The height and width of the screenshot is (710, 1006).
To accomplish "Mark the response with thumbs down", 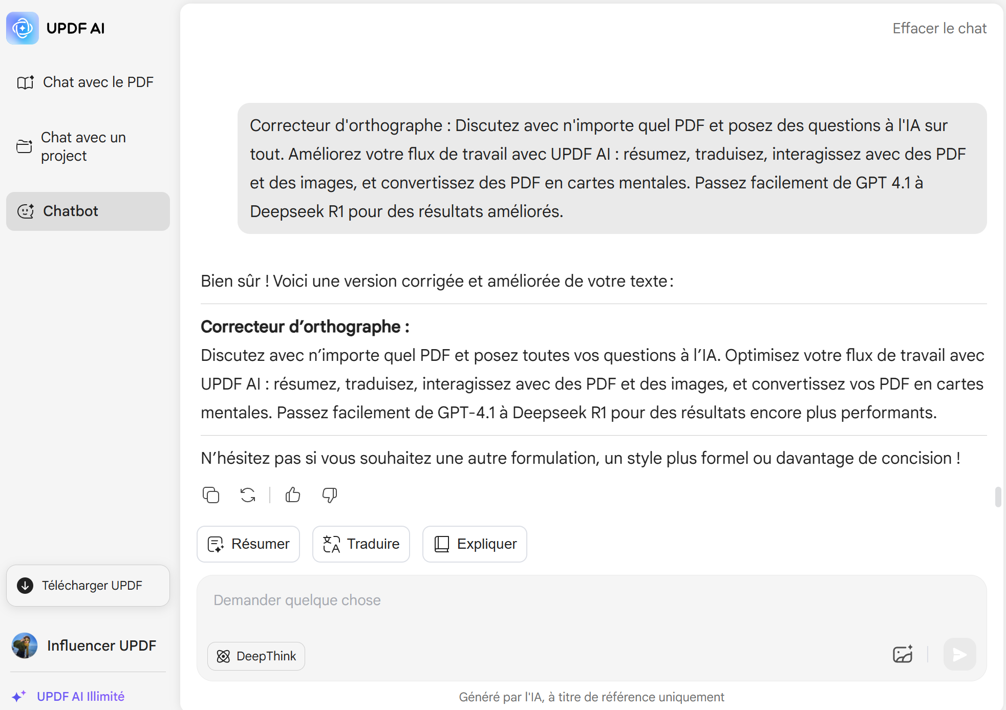I will pos(330,495).
